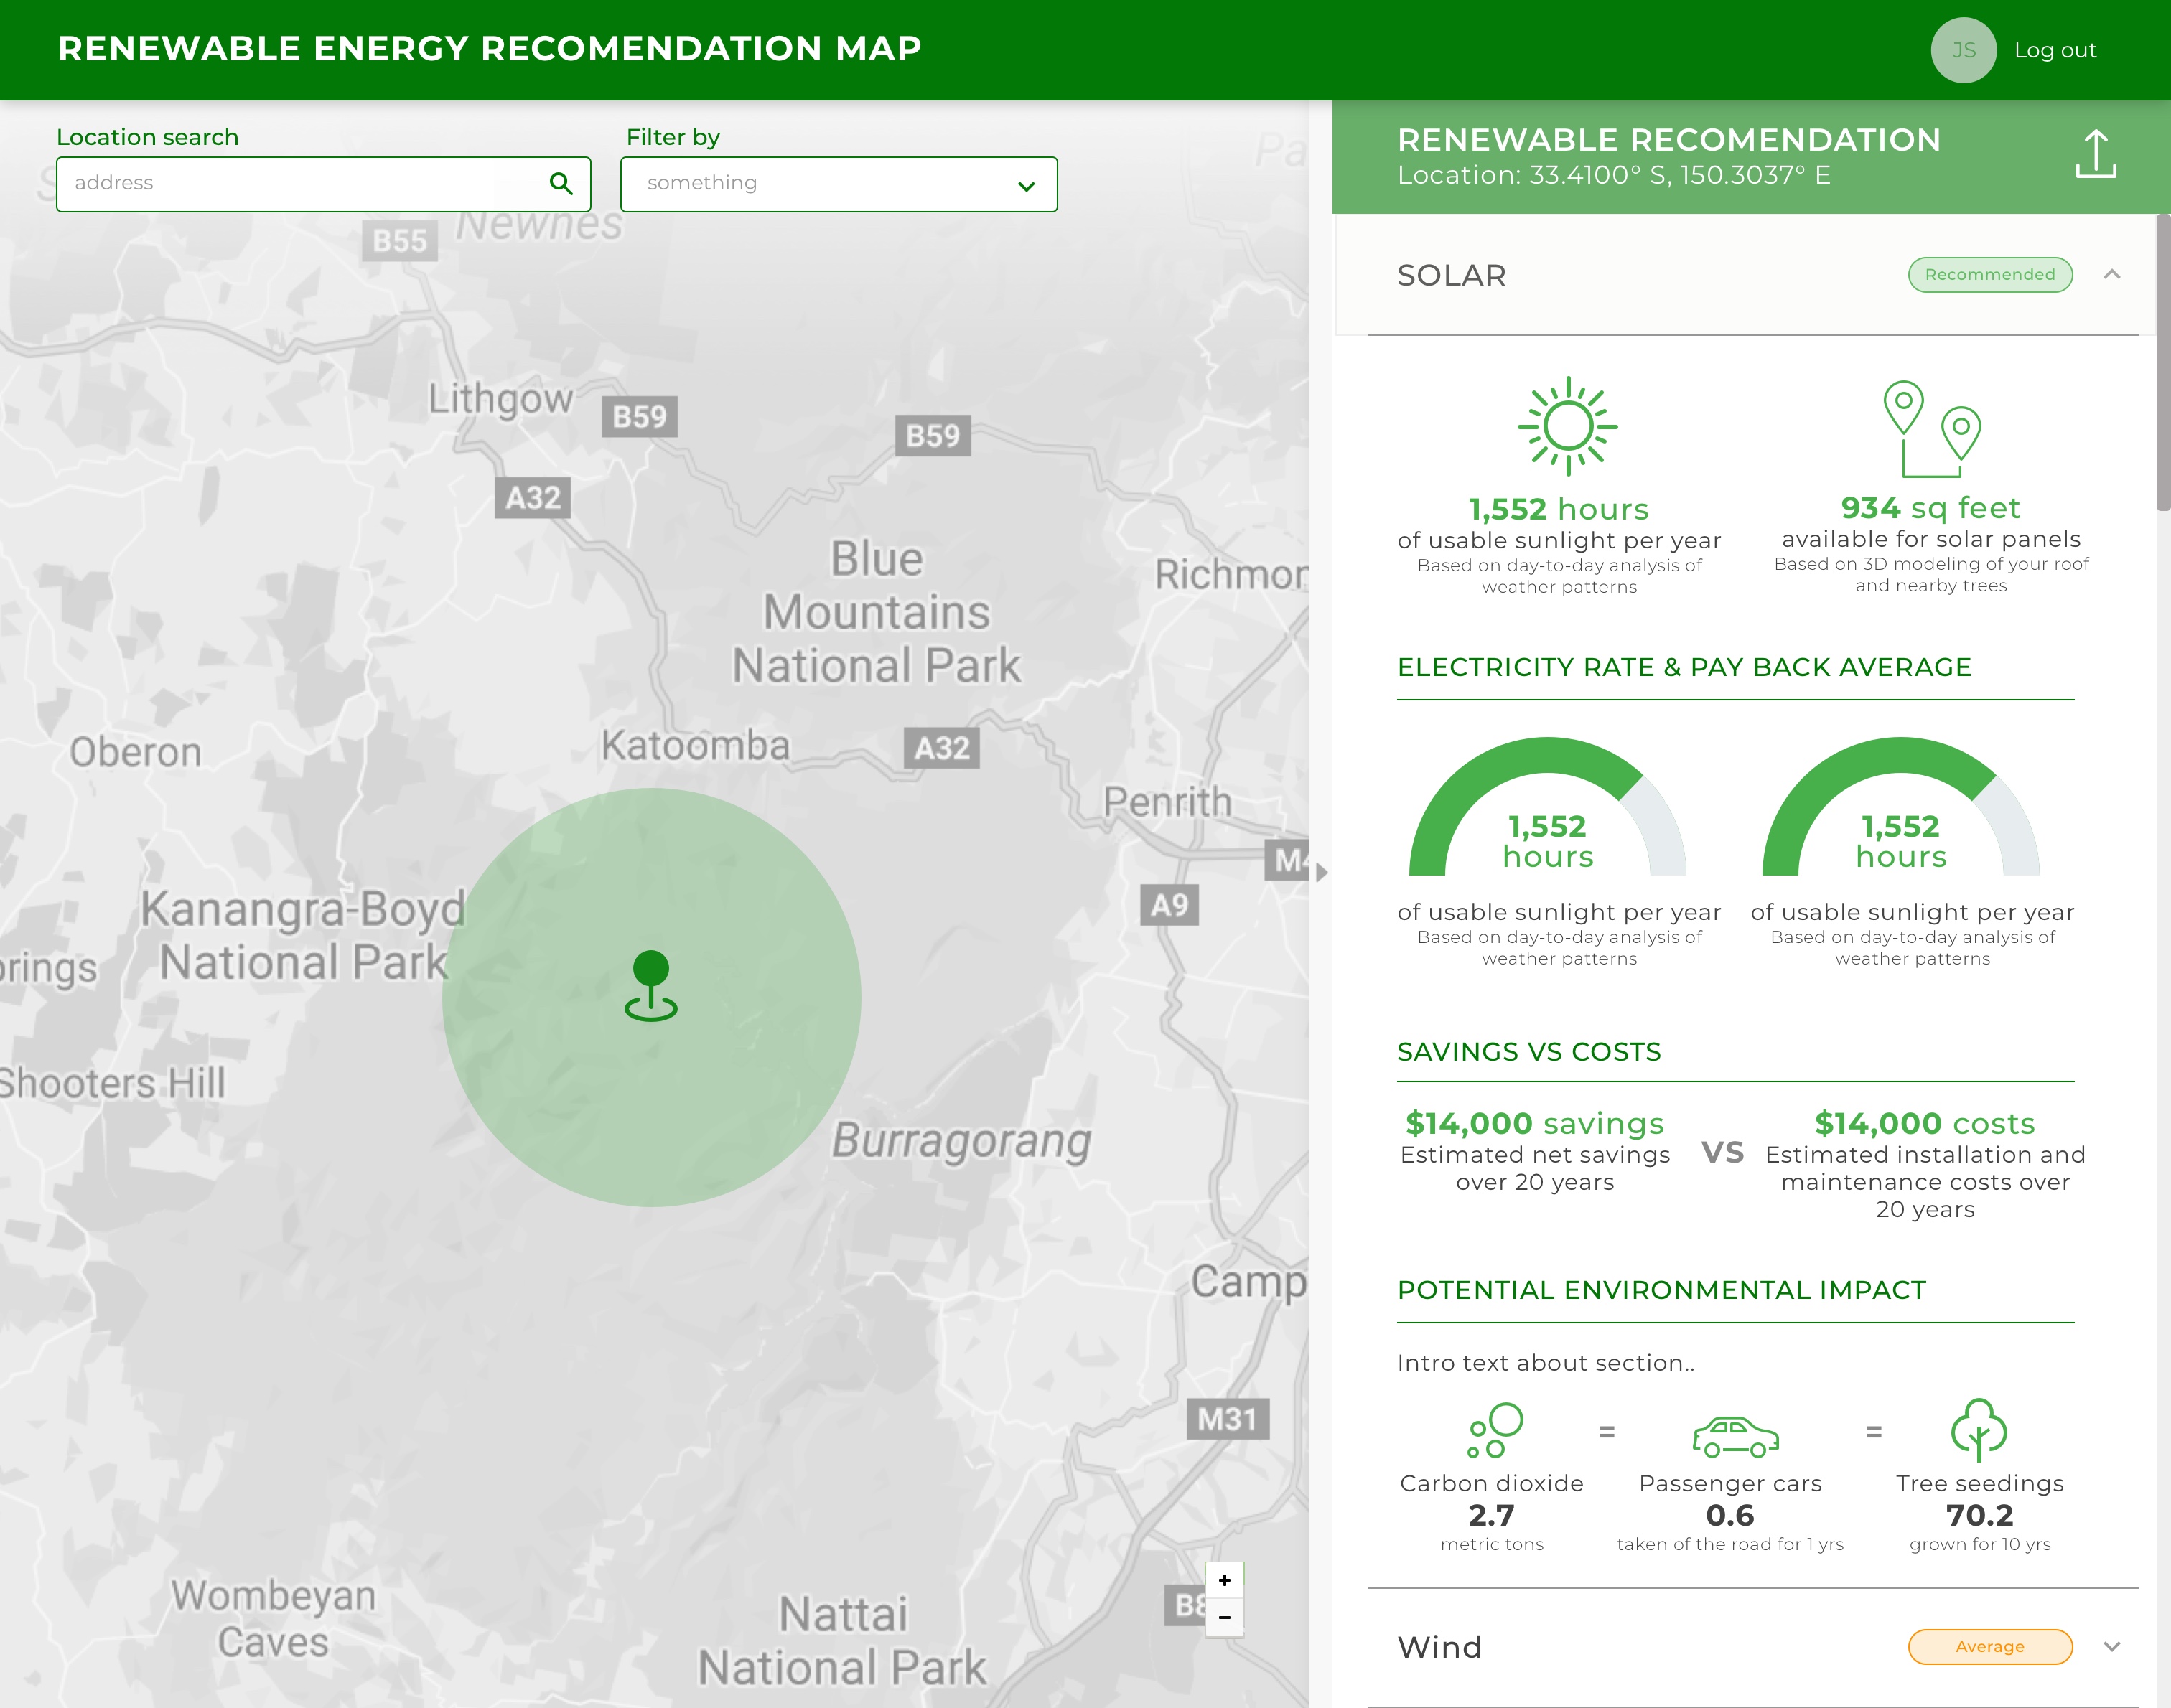Viewport: 2171px width, 1708px height.
Task: Collapse the Solar section chevron
Action: (2112, 274)
